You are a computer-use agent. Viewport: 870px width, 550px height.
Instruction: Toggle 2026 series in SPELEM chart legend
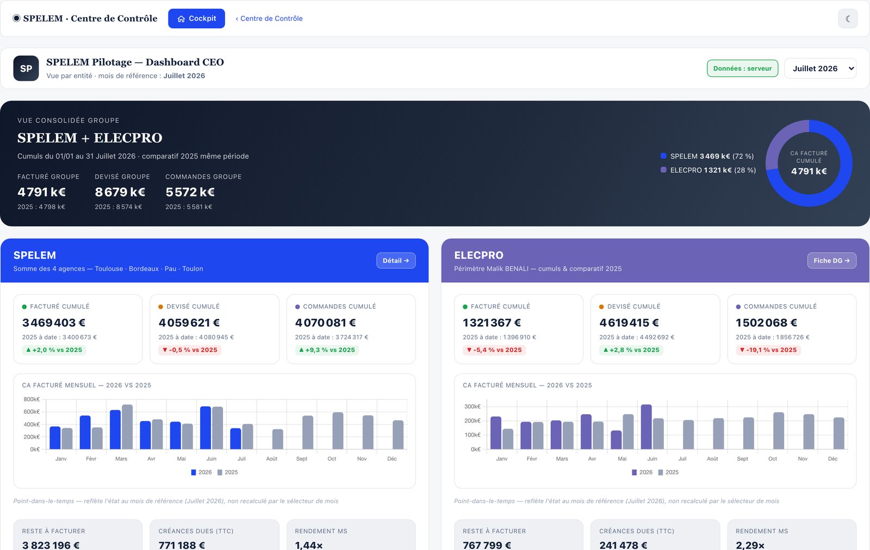click(201, 472)
